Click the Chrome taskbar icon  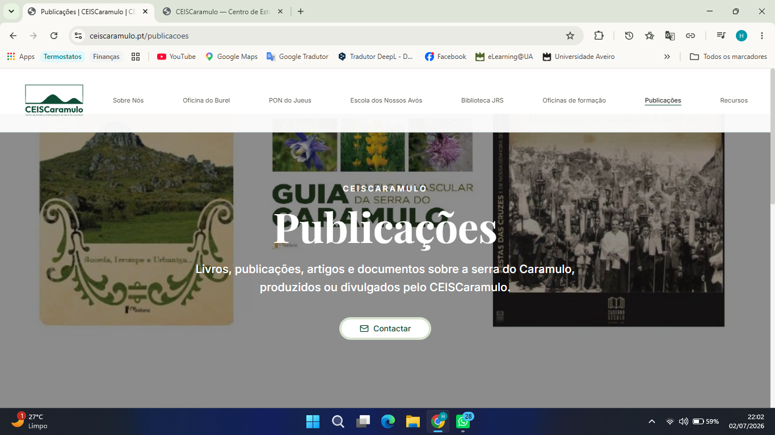(x=437, y=421)
